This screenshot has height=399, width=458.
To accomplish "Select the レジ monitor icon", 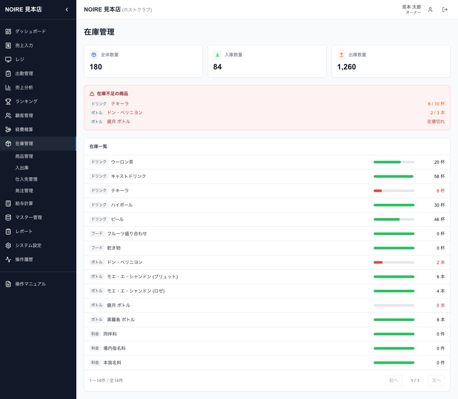I will pyautogui.click(x=8, y=60).
